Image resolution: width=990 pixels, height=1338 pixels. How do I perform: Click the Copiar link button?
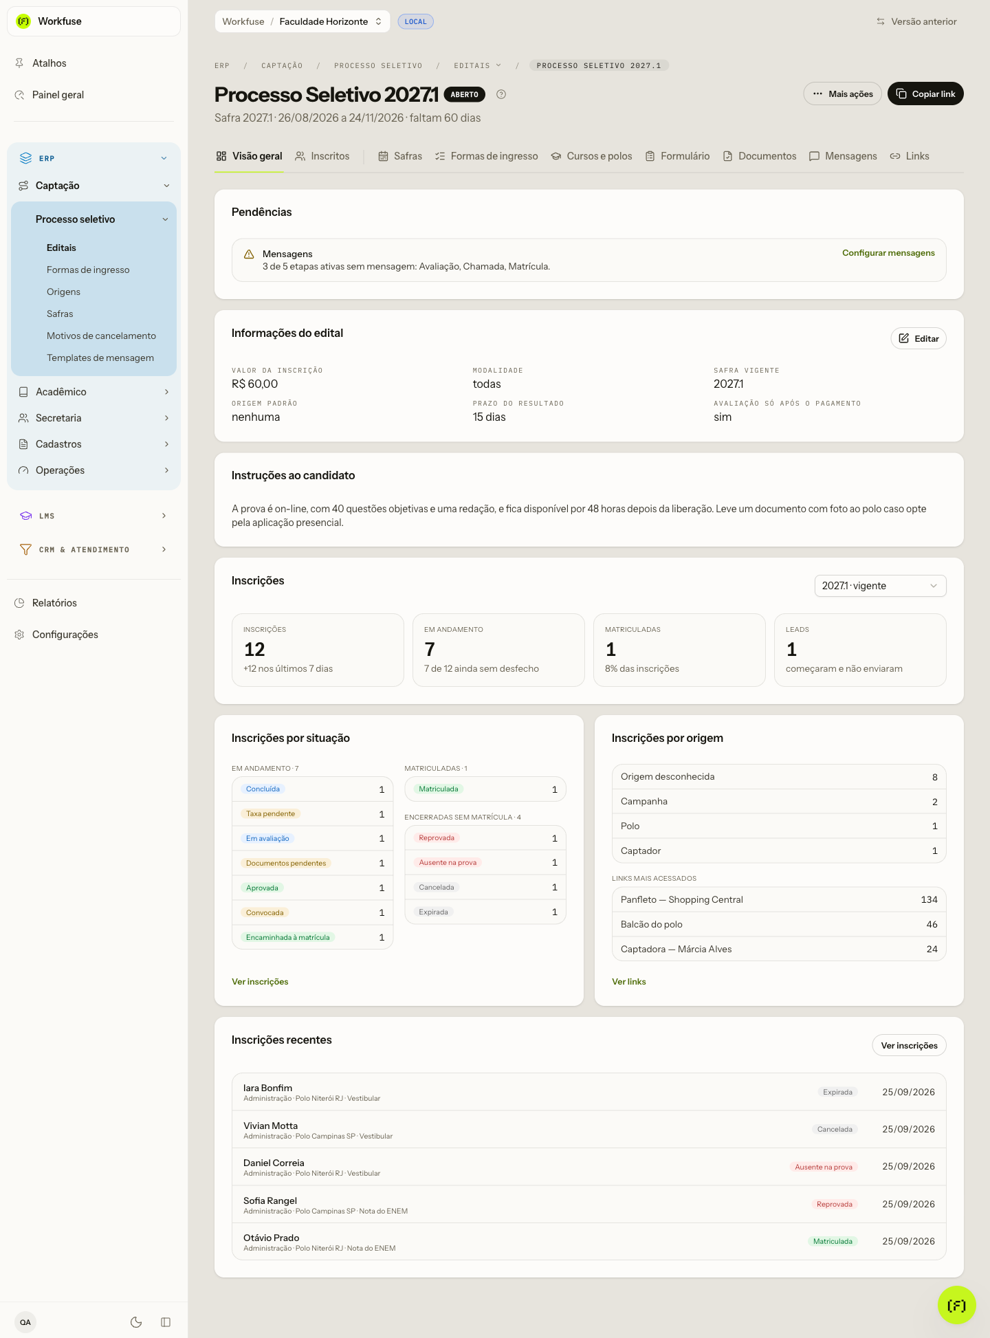(x=925, y=94)
